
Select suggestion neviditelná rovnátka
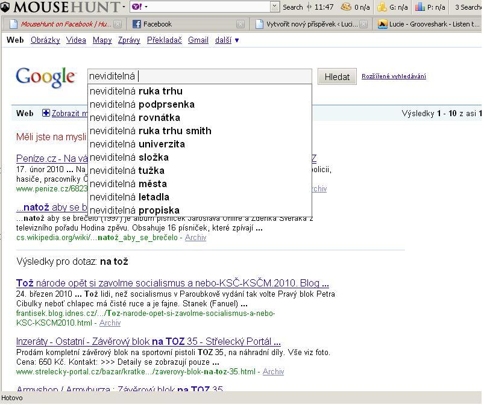(x=200, y=118)
